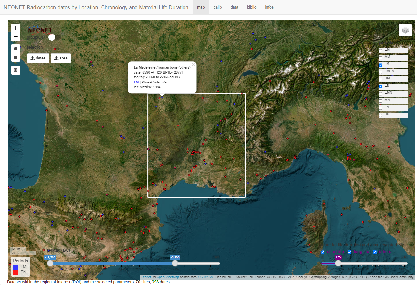
Task: Close the La Madeleine popup
Action: [x=193, y=65]
